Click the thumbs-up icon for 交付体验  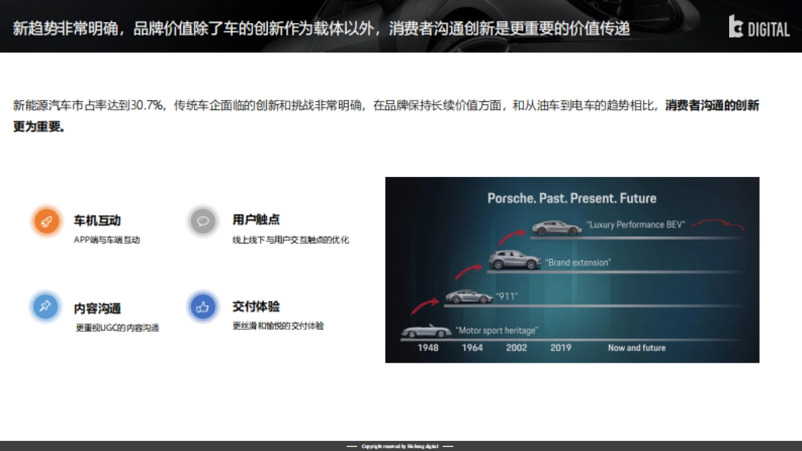[x=203, y=308]
